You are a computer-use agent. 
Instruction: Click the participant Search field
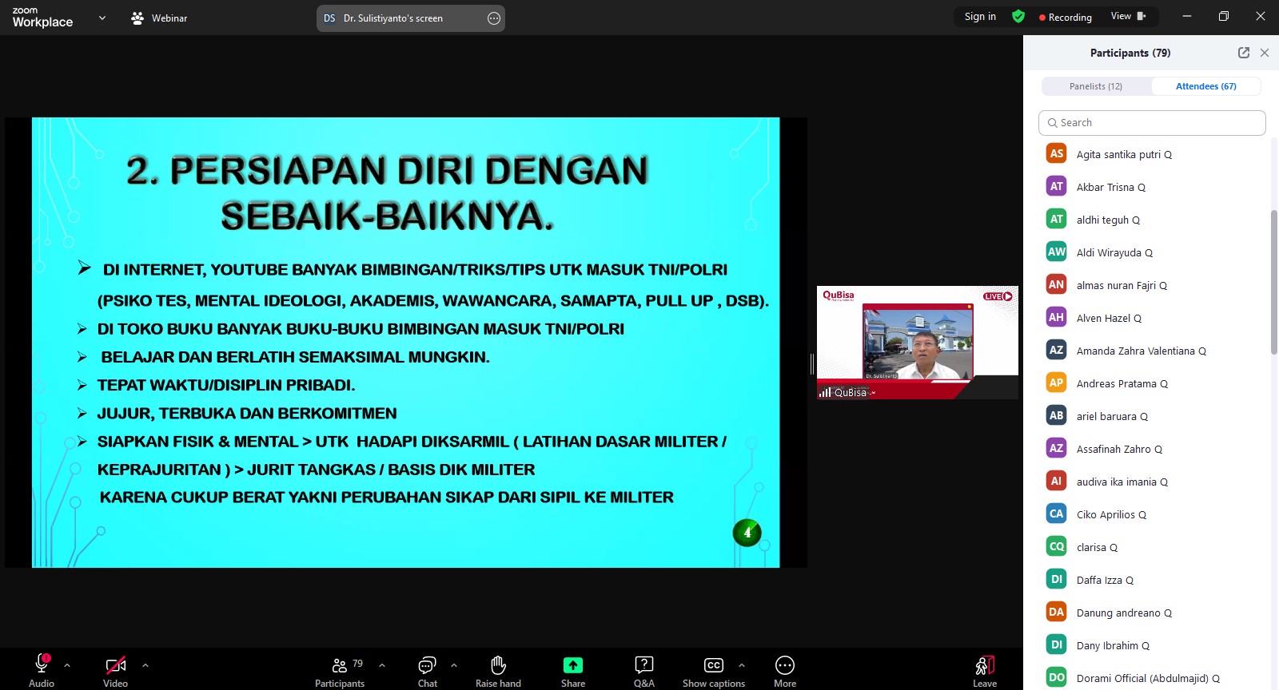click(x=1152, y=123)
